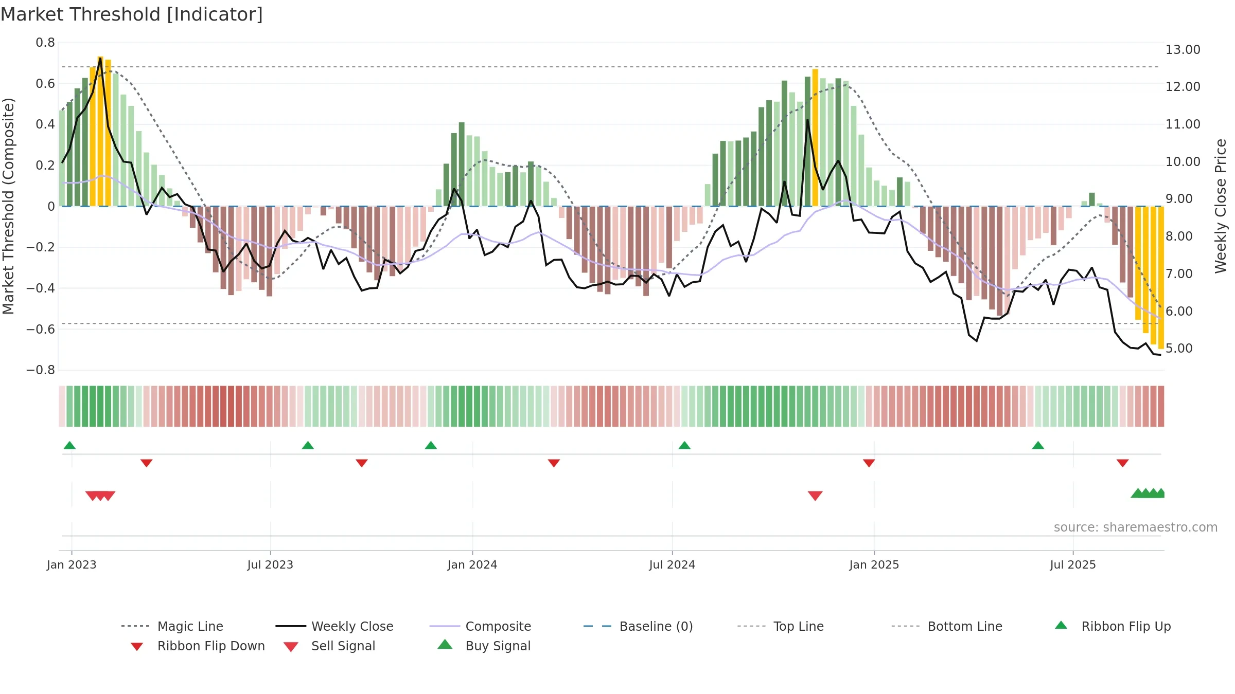This screenshot has height=694, width=1235.
Task: Click the Jul 2023 axis label
Action: coord(270,564)
